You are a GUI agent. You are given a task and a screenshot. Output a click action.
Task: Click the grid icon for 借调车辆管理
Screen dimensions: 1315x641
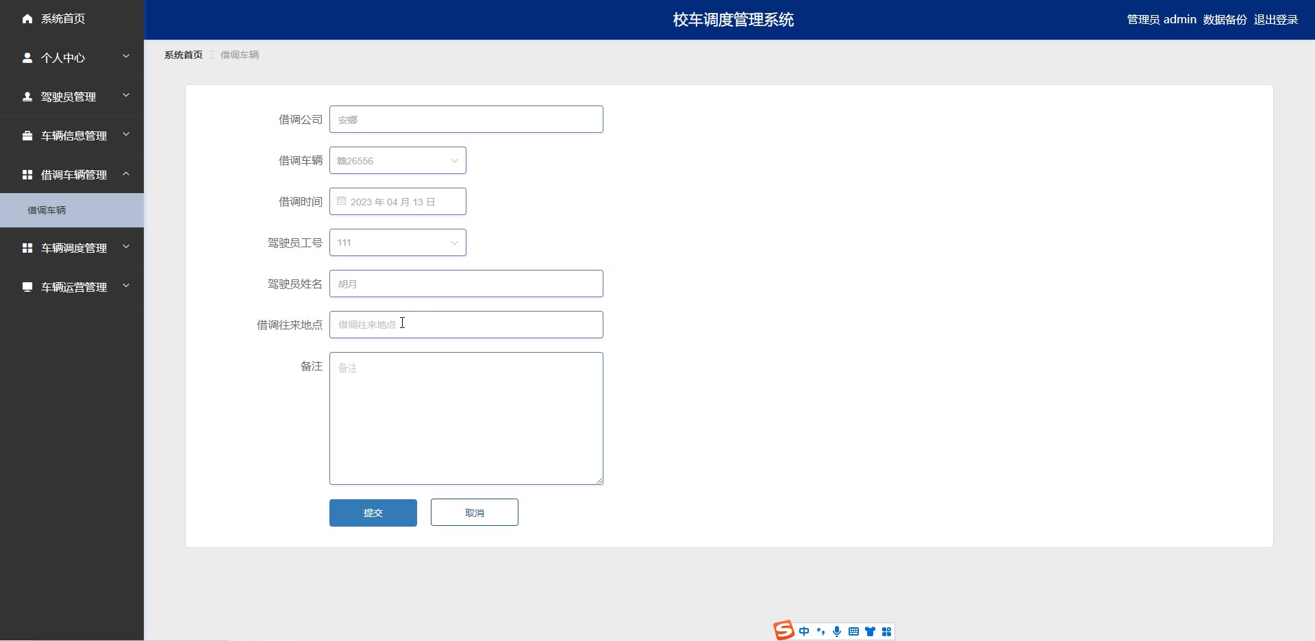(27, 175)
